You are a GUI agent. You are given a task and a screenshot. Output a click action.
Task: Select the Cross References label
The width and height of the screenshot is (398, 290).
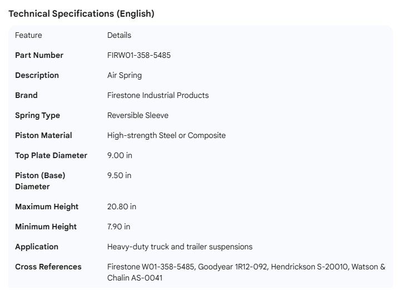(48, 267)
